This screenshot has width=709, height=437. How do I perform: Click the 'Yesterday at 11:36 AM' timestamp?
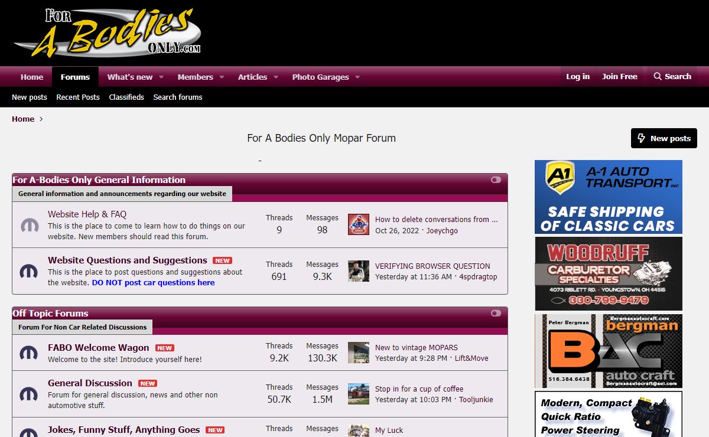pyautogui.click(x=414, y=276)
